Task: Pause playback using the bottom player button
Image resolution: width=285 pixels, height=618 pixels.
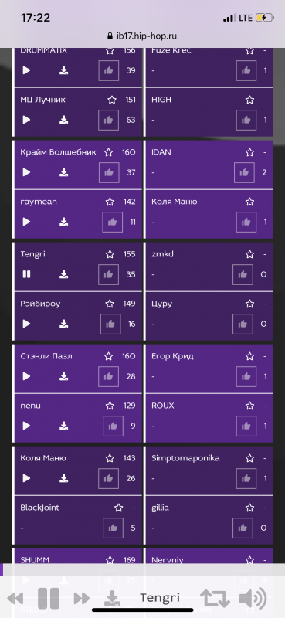Action: click(49, 598)
